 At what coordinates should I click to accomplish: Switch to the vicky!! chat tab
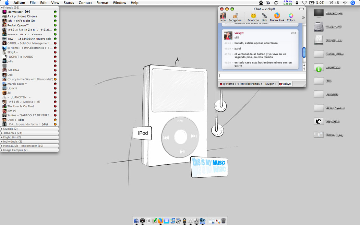coord(285,84)
